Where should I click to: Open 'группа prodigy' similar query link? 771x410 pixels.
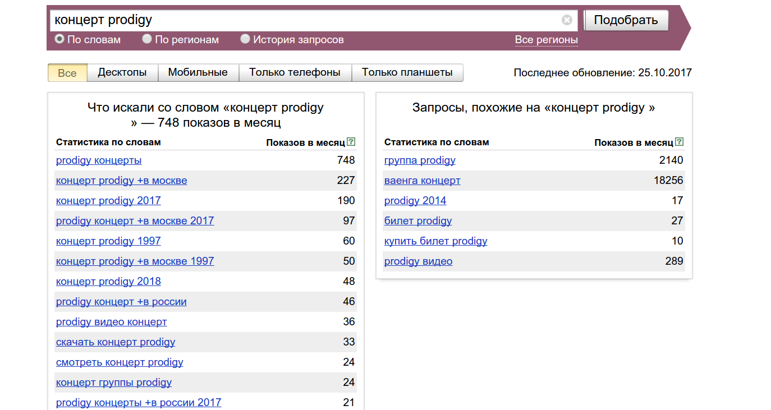point(420,160)
